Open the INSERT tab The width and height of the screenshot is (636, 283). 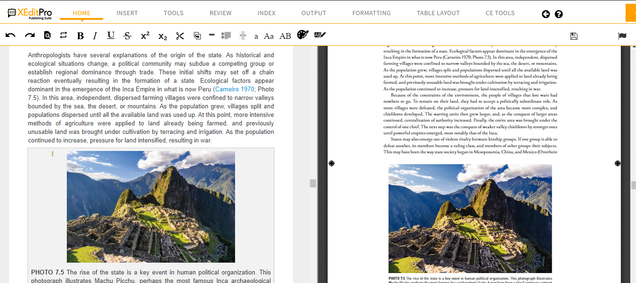coord(127,13)
